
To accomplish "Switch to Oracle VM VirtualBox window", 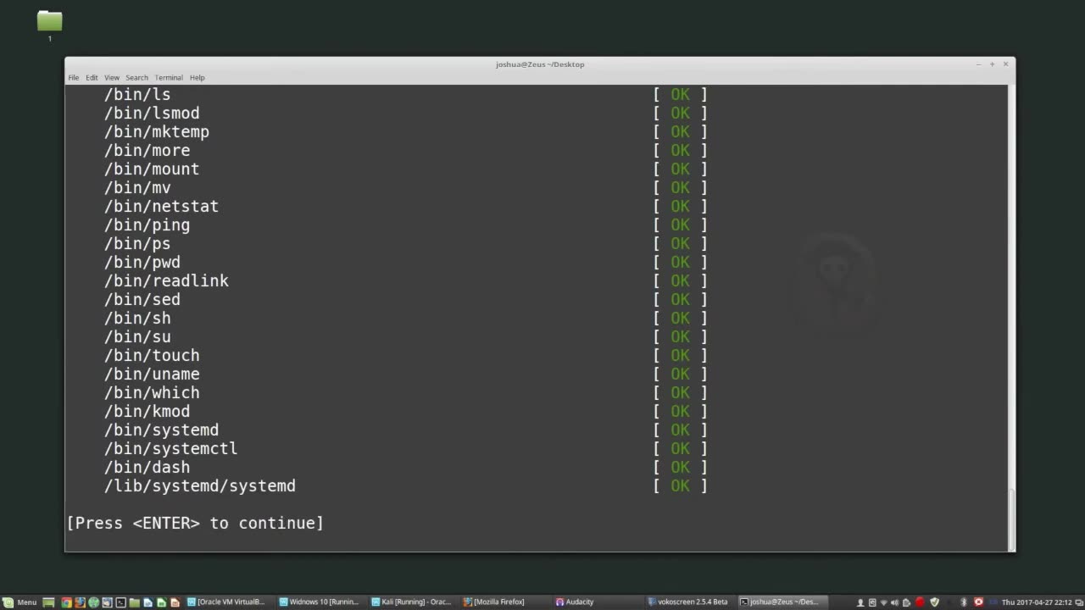I will coord(227,602).
